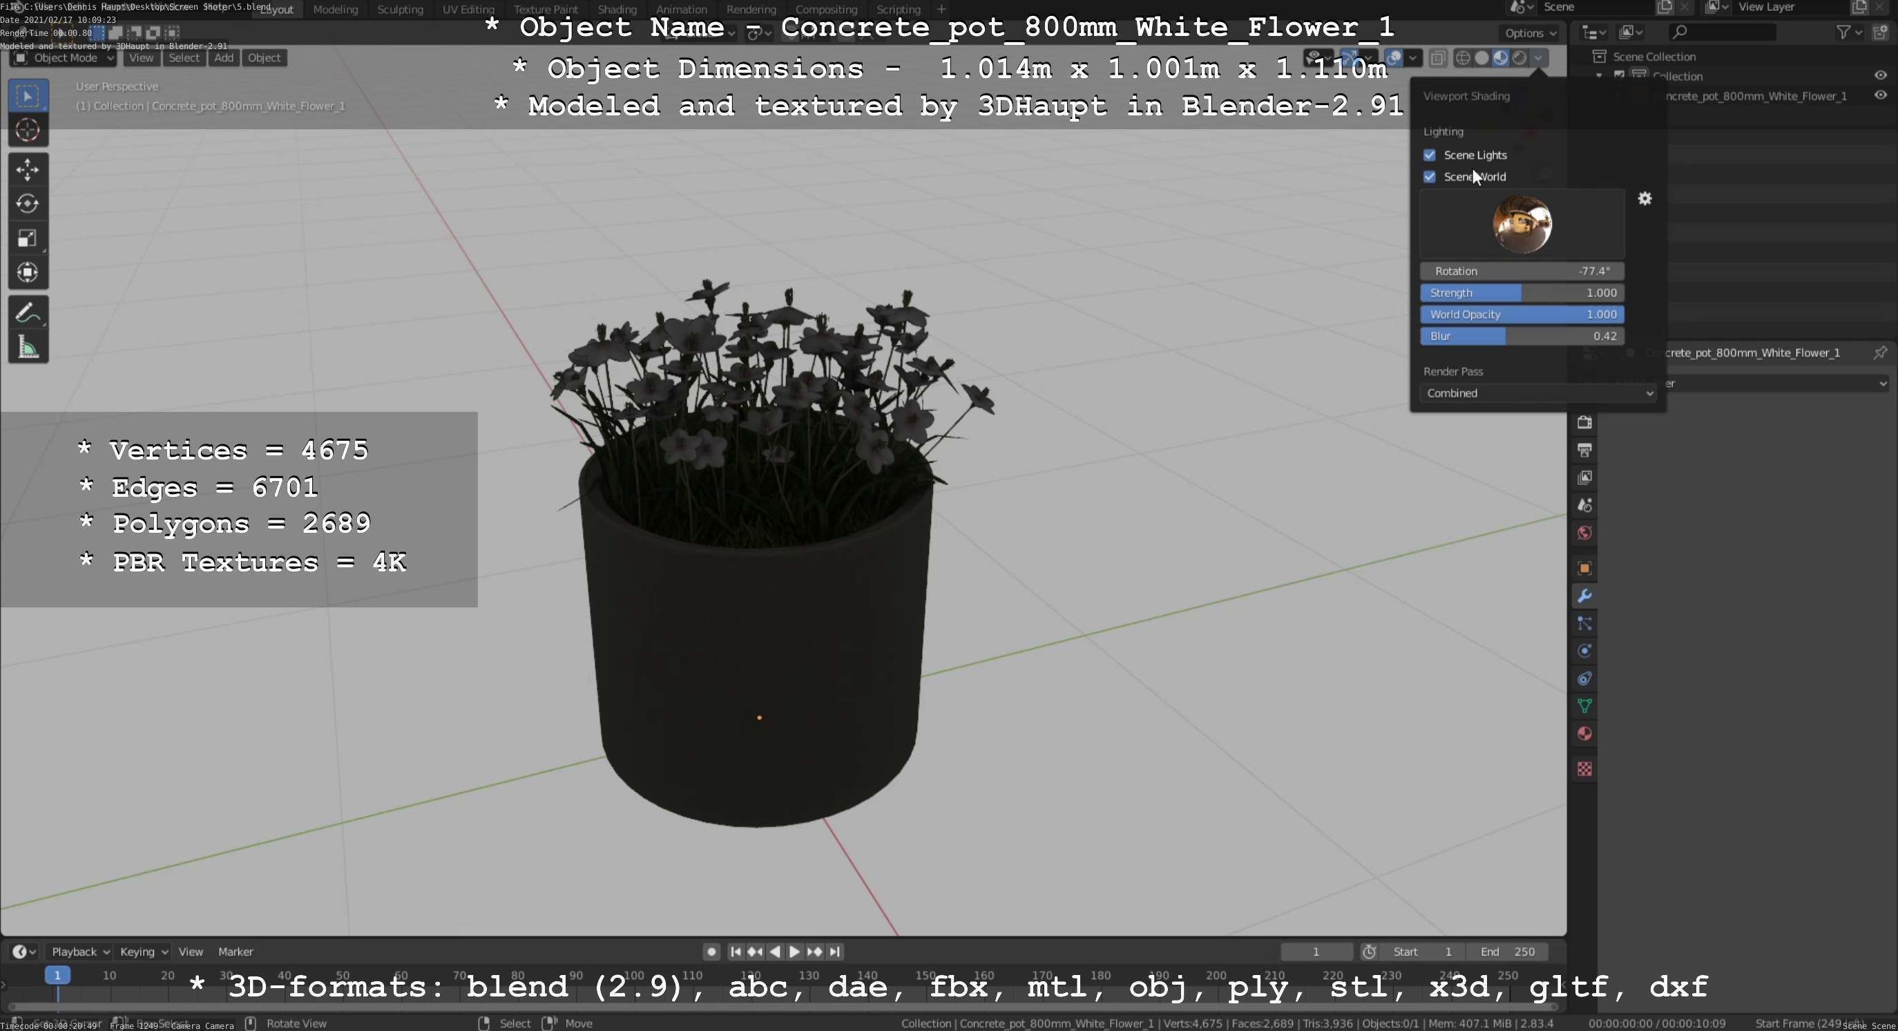Play animation in reverse
Viewport: 1898px width, 1031px height.
[774, 952]
